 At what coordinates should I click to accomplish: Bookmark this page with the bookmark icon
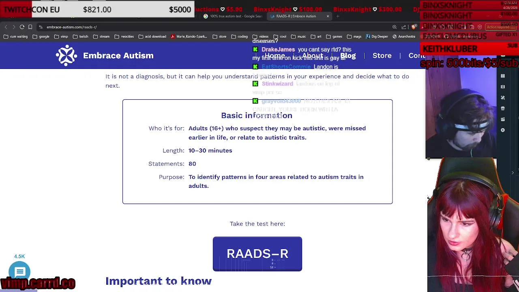(x=30, y=27)
